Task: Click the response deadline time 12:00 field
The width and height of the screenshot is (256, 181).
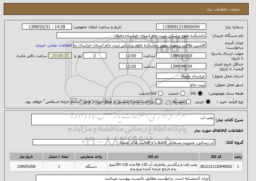Action: (x=131, y=55)
